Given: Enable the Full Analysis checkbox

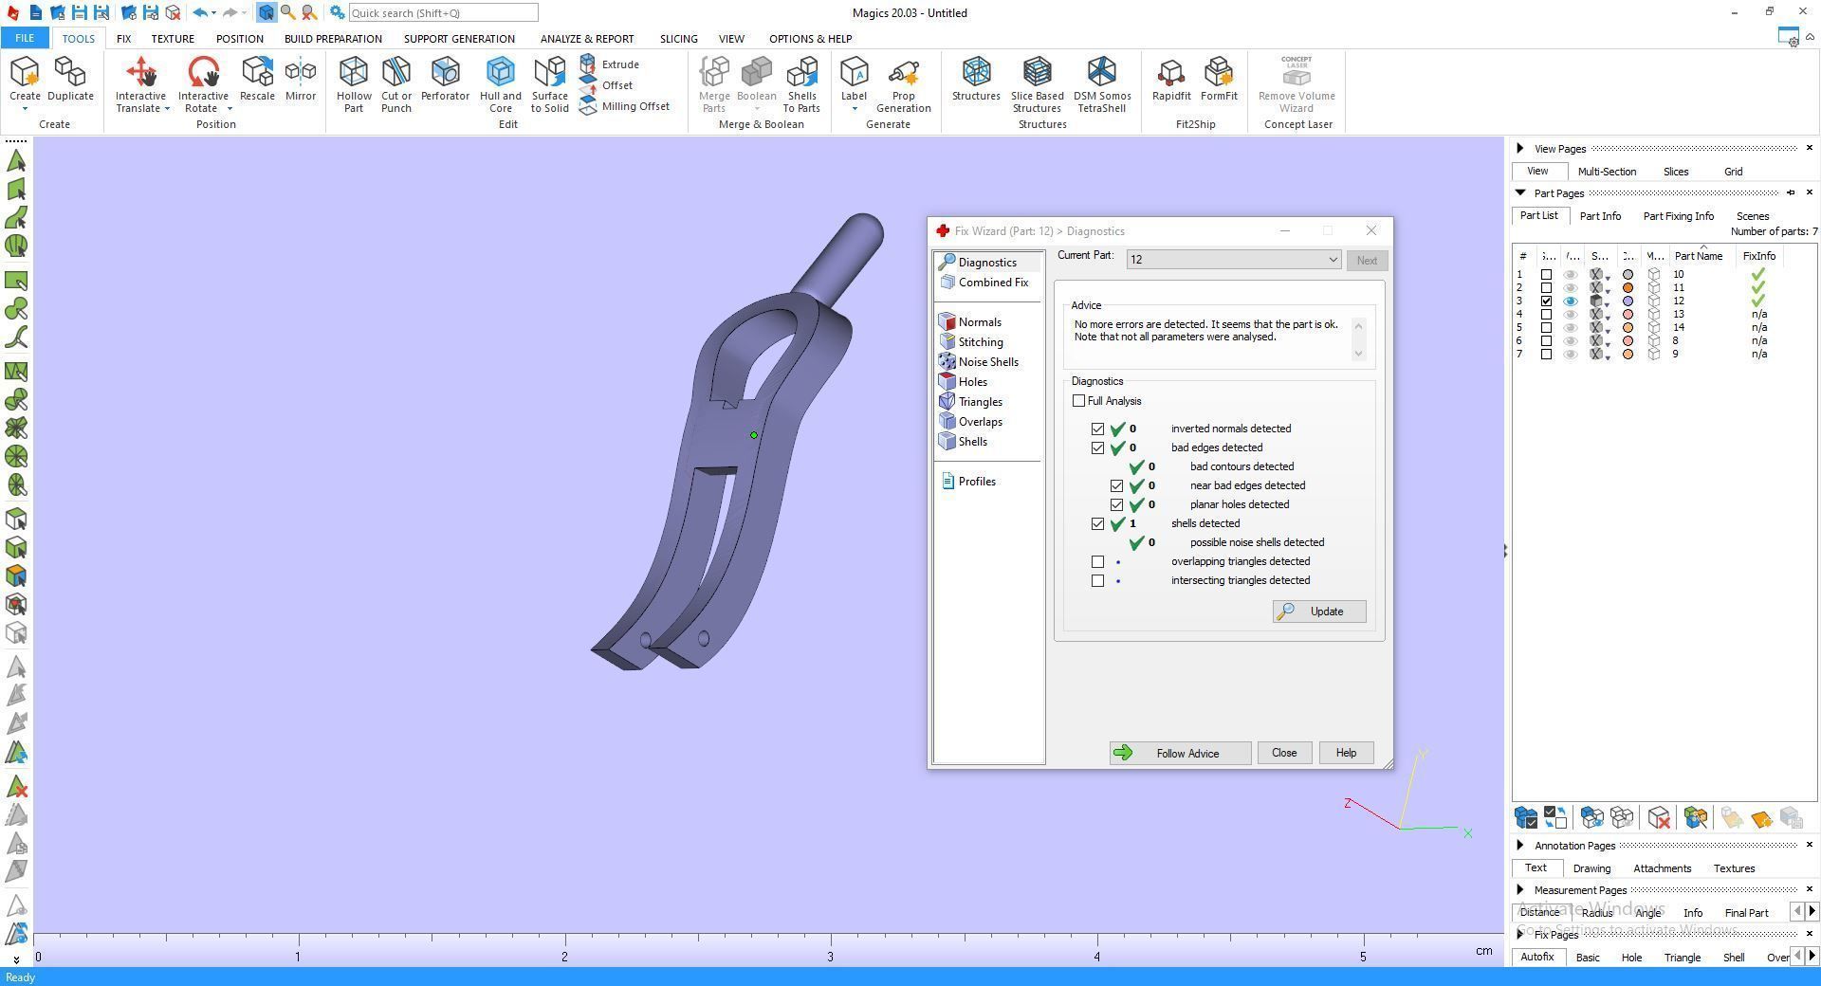Looking at the screenshot, I should [x=1078, y=401].
